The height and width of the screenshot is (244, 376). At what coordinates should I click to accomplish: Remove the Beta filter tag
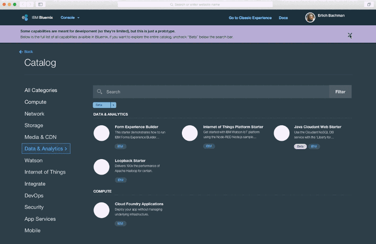113,105
